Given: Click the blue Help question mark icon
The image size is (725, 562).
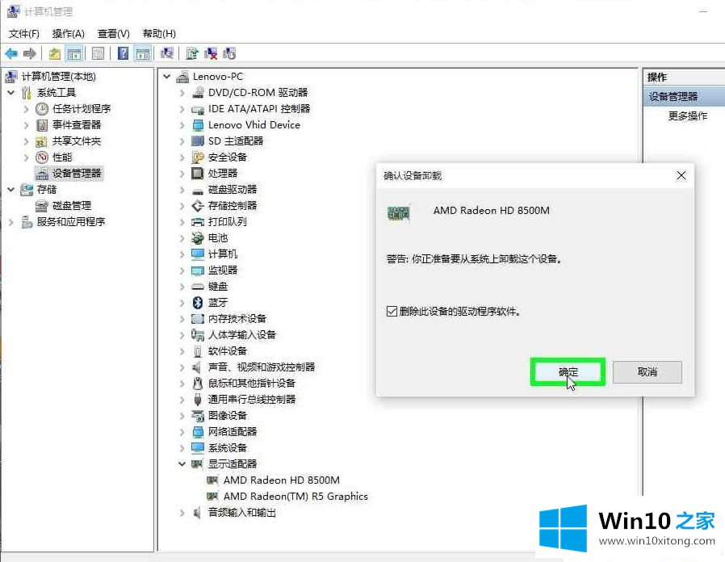Looking at the screenshot, I should pyautogui.click(x=123, y=53).
